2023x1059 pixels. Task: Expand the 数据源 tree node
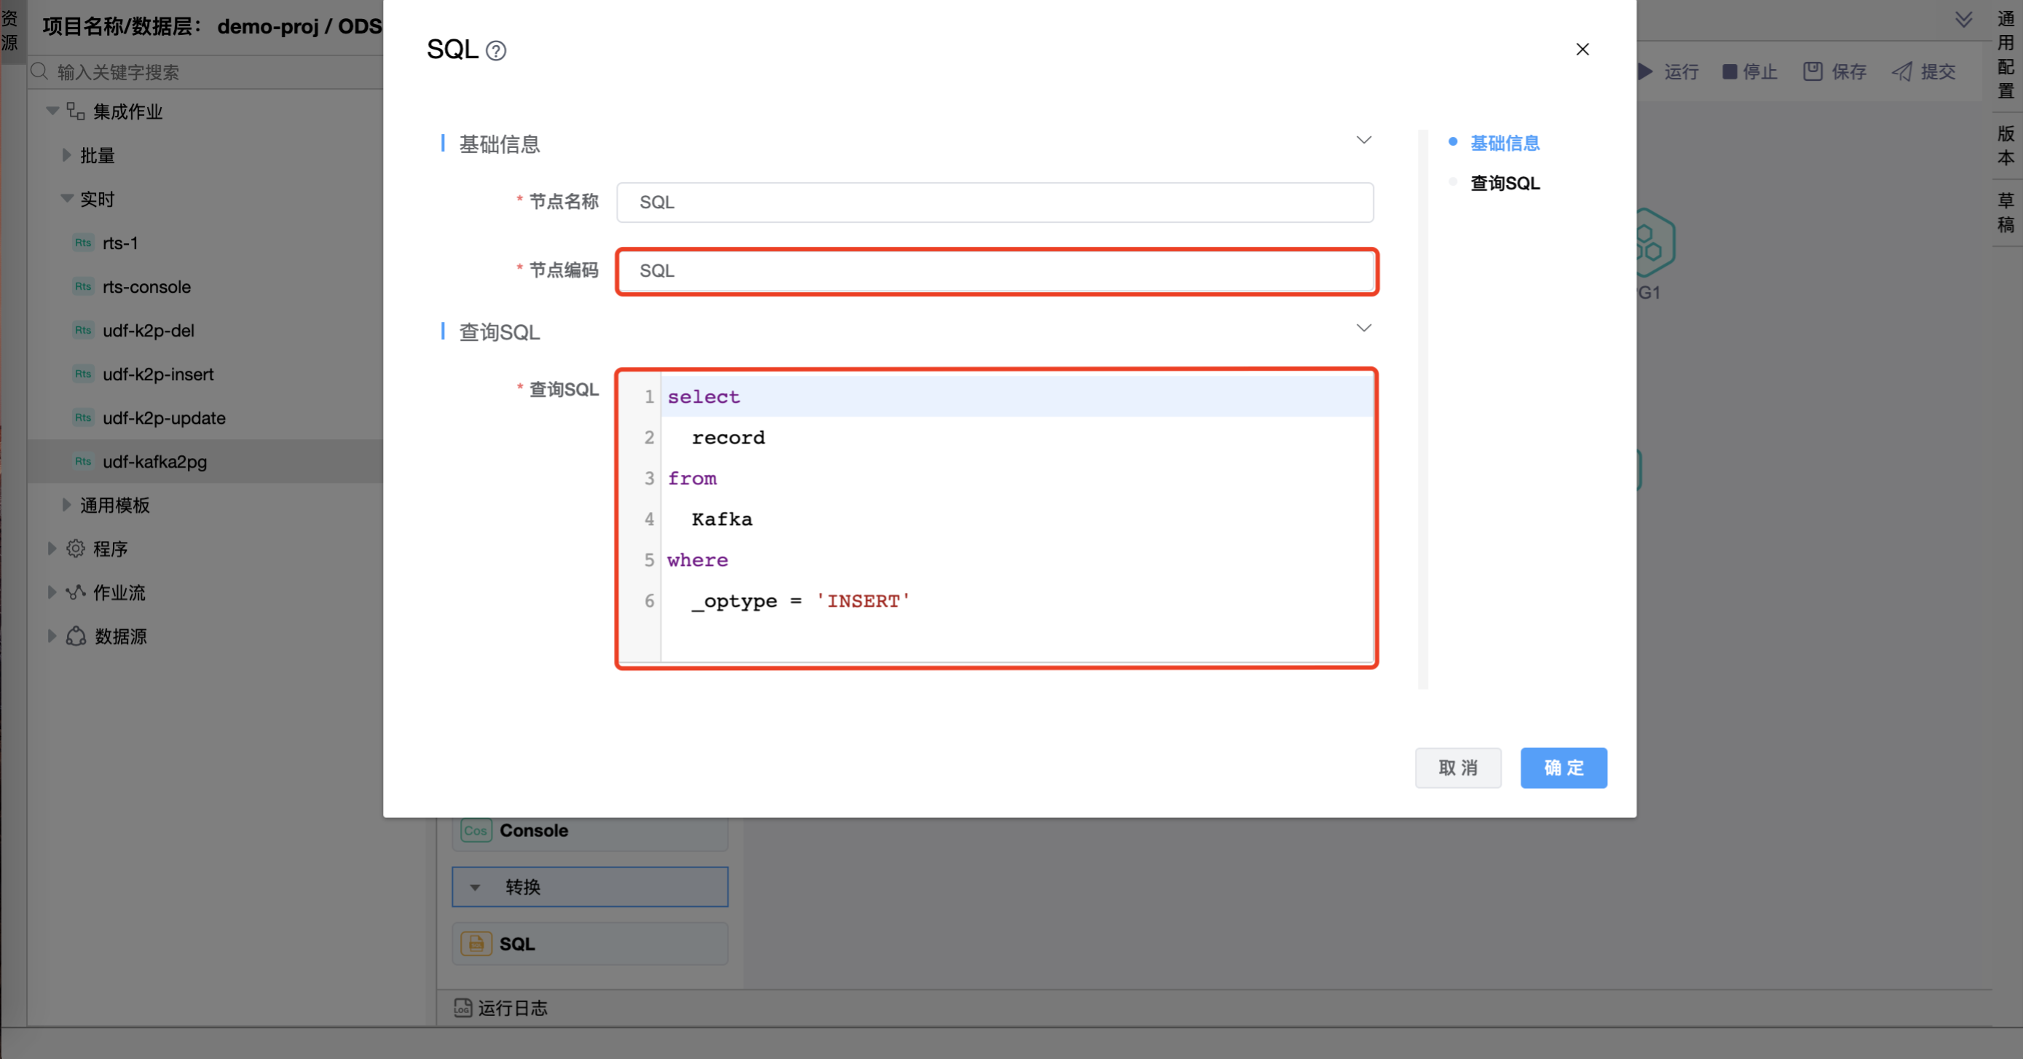coord(52,636)
